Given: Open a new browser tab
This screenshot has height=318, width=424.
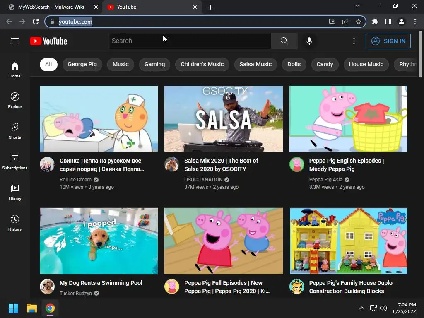Looking at the screenshot, I should [211, 7].
